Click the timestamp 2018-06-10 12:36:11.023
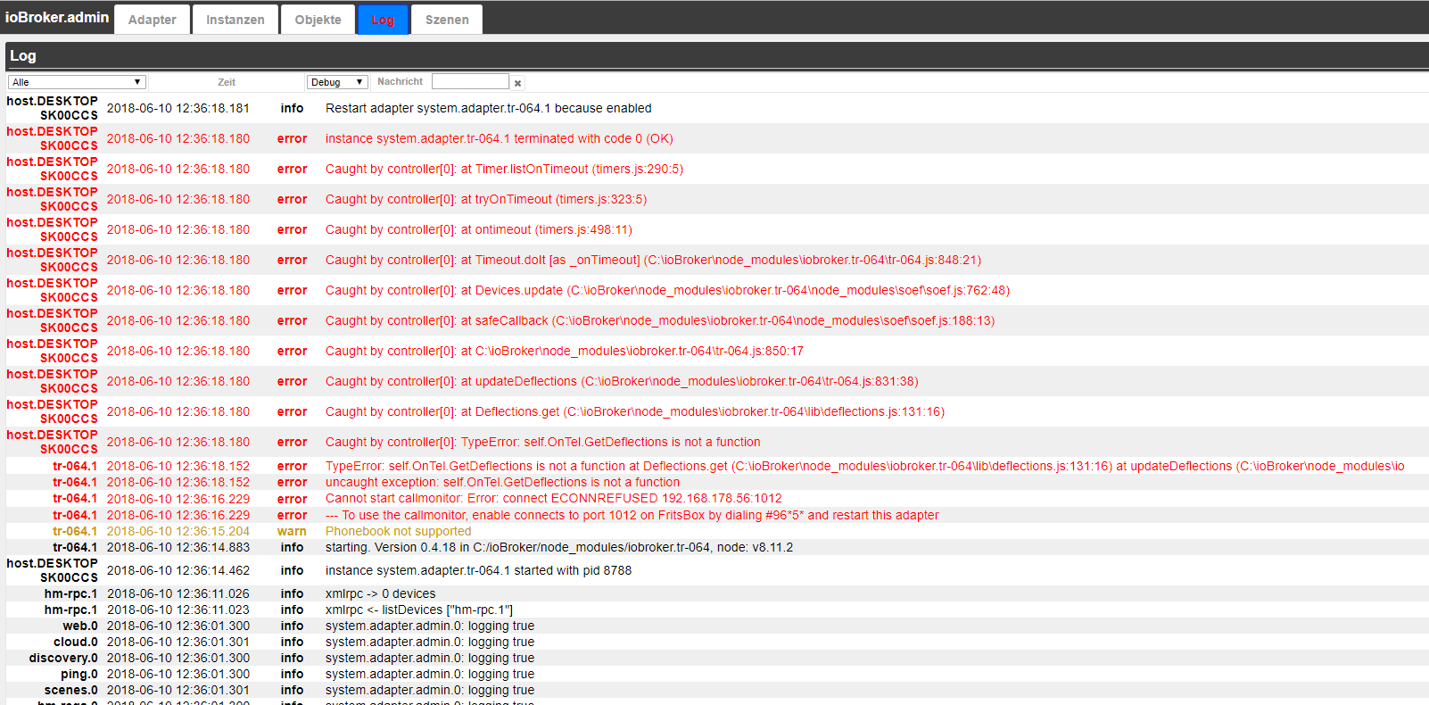The image size is (1429, 705). click(x=178, y=610)
